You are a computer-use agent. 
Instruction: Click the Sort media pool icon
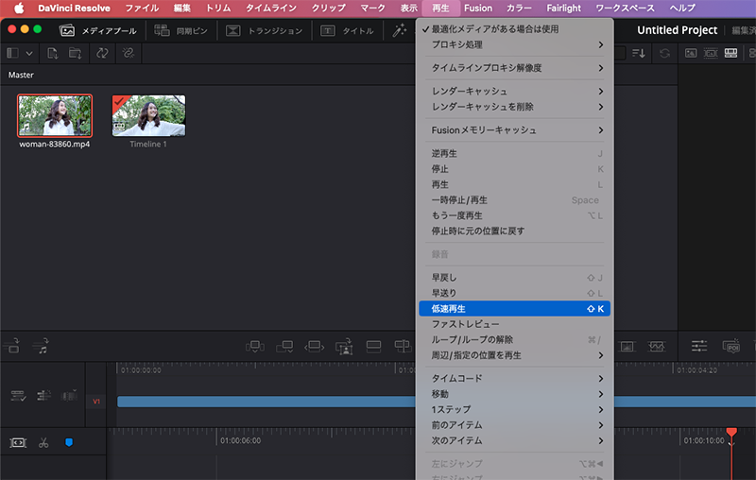pyautogui.click(x=639, y=53)
